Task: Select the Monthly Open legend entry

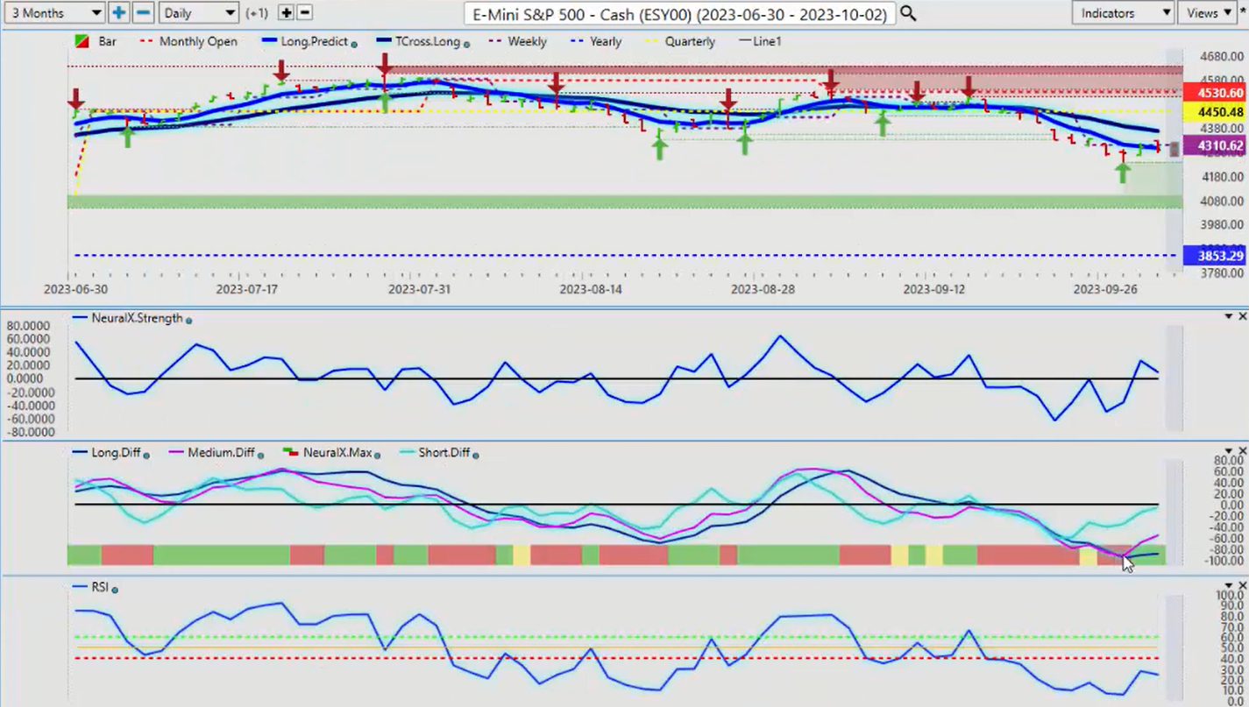Action: (198, 41)
